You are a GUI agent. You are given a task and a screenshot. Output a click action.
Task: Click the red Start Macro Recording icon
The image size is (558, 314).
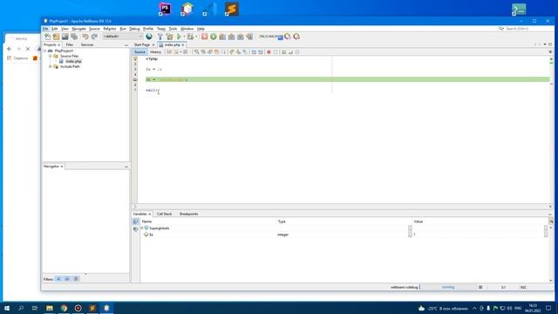[269, 52]
